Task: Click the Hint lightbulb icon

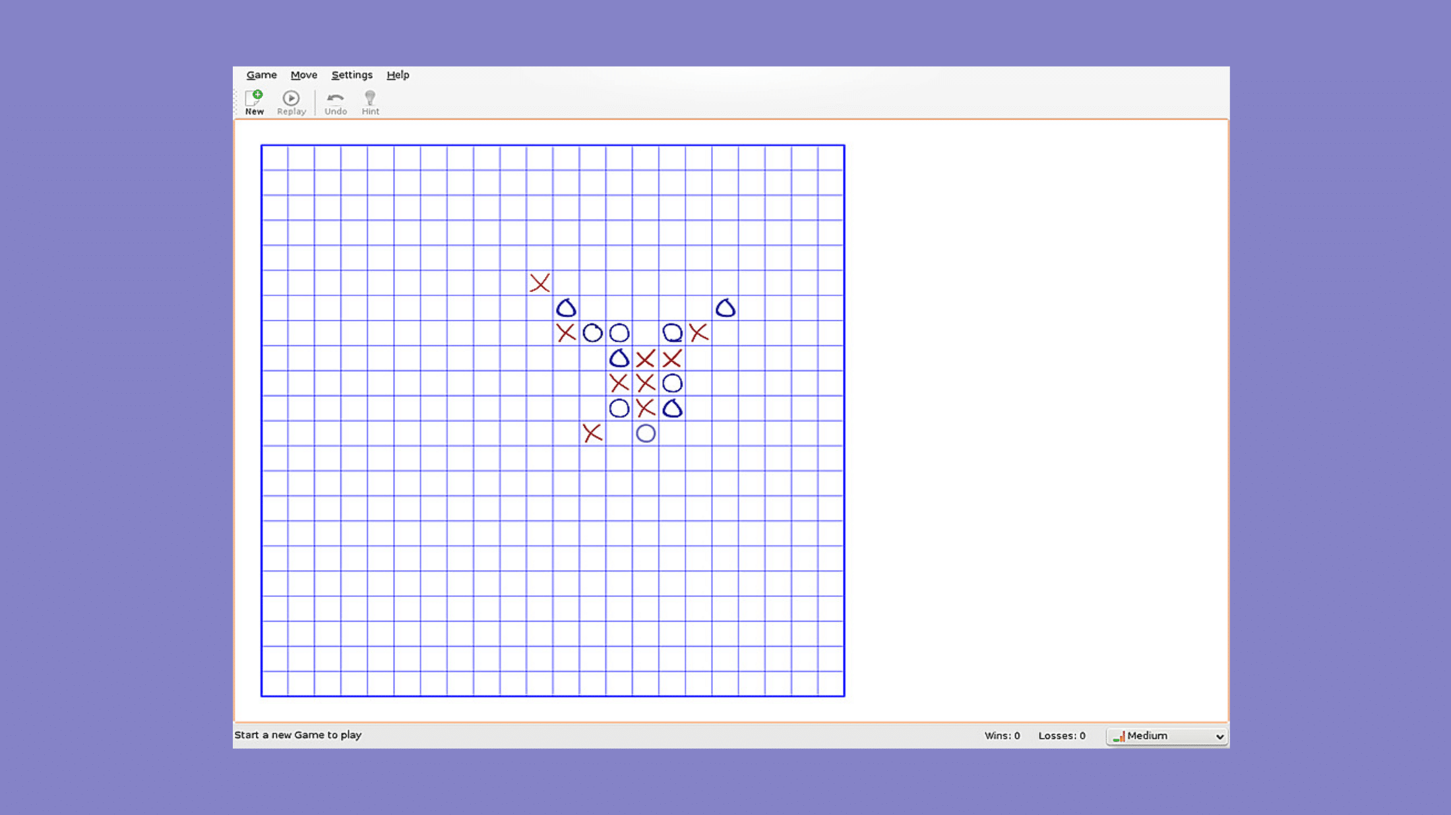Action: 370,103
